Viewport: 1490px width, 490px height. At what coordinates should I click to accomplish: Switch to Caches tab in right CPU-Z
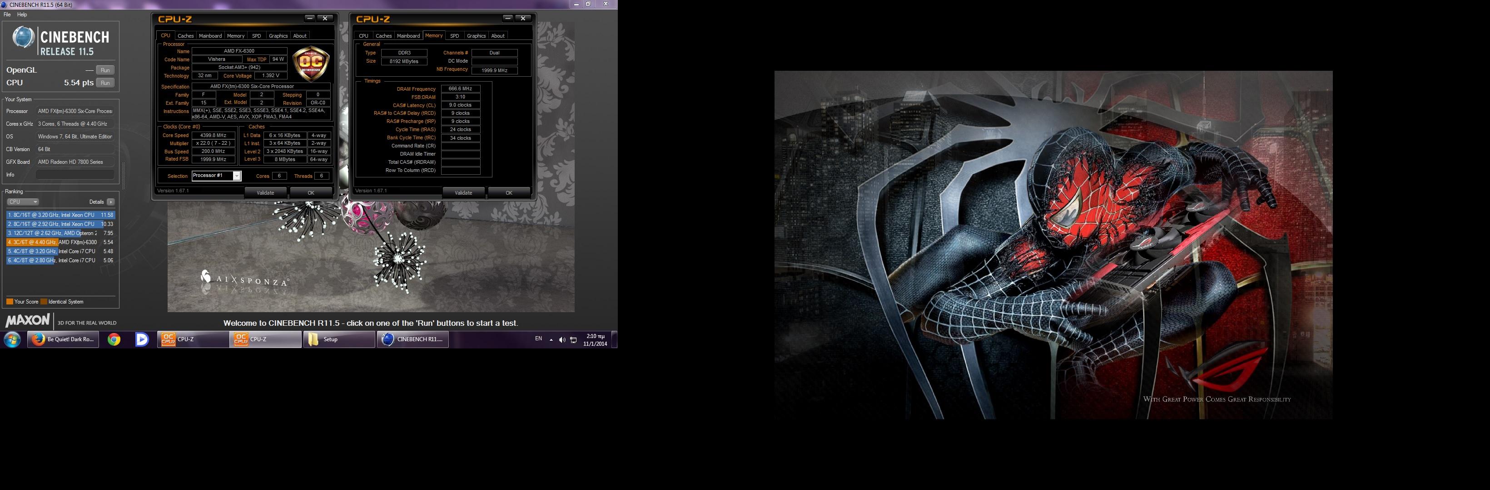tap(383, 36)
